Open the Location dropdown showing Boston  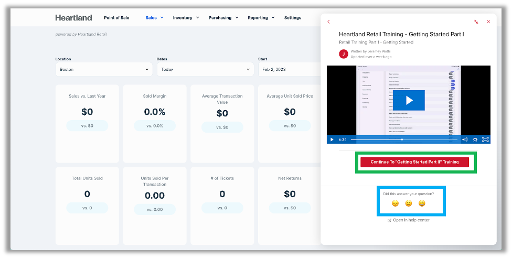(x=104, y=69)
